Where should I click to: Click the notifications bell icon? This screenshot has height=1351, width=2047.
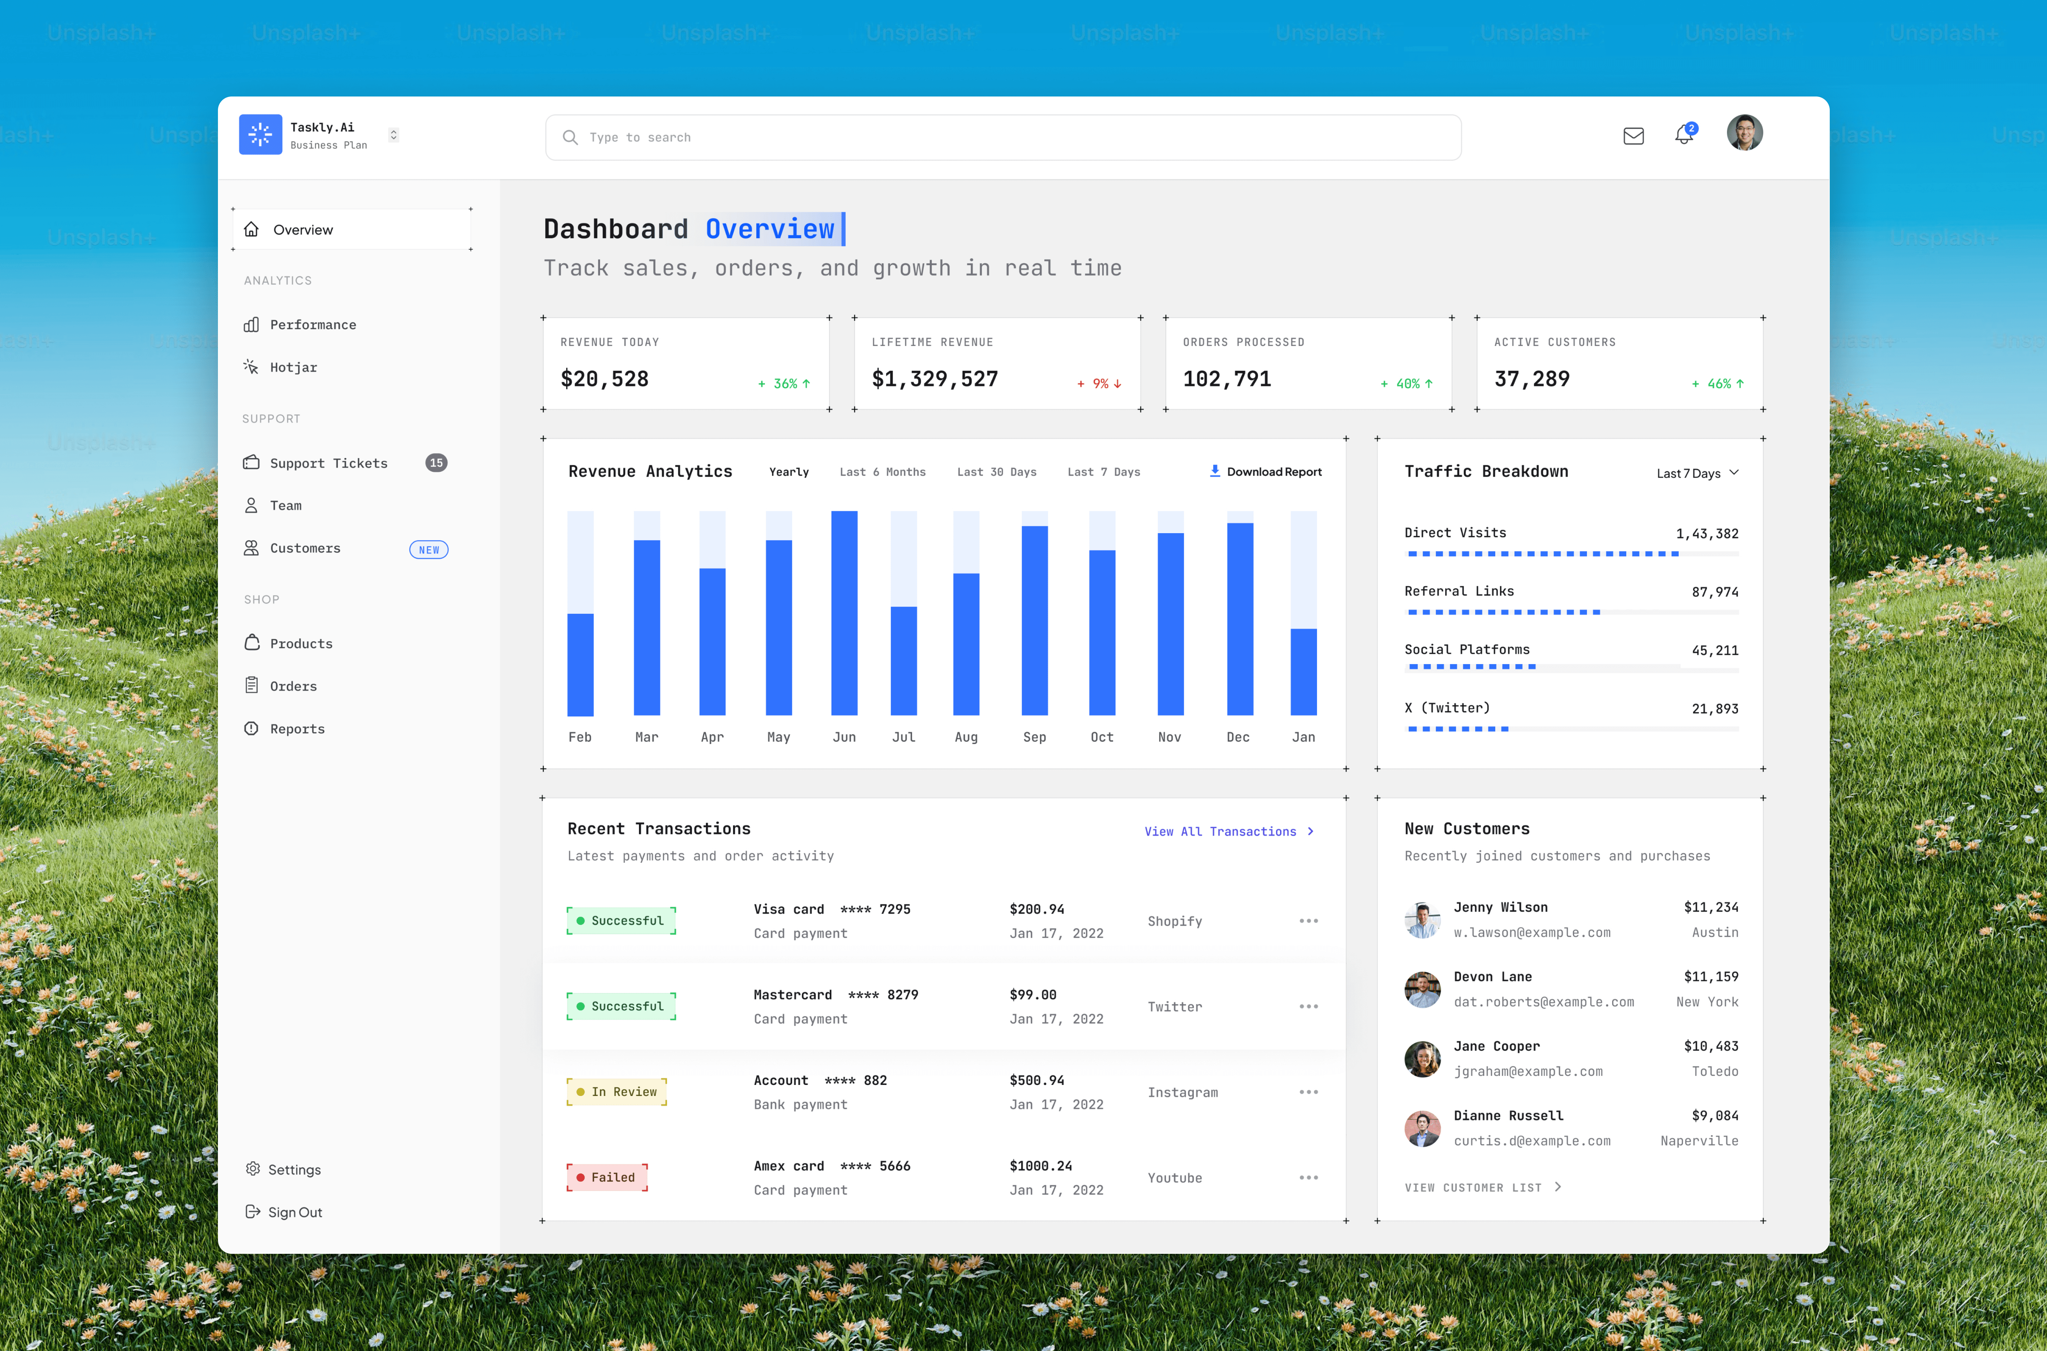1683,135
